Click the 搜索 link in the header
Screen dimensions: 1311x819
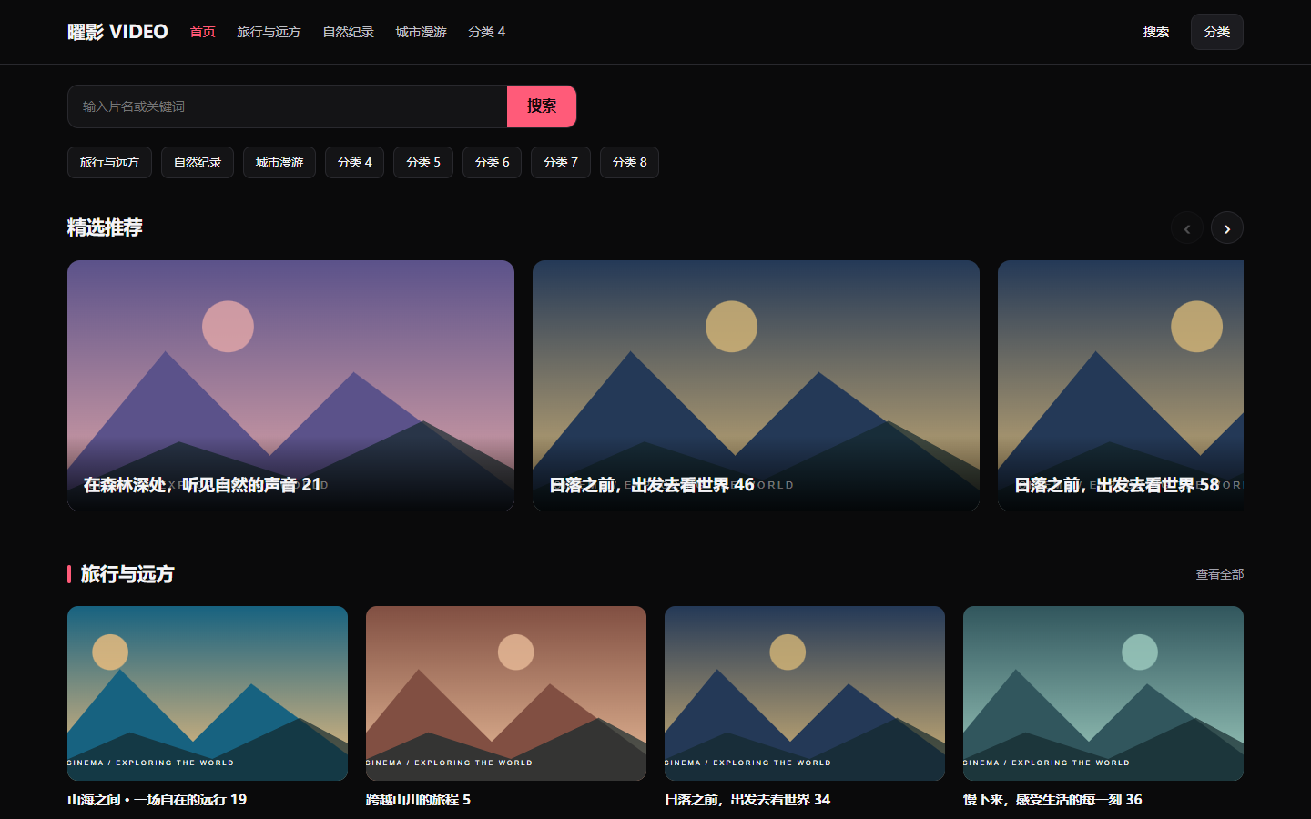1156,32
